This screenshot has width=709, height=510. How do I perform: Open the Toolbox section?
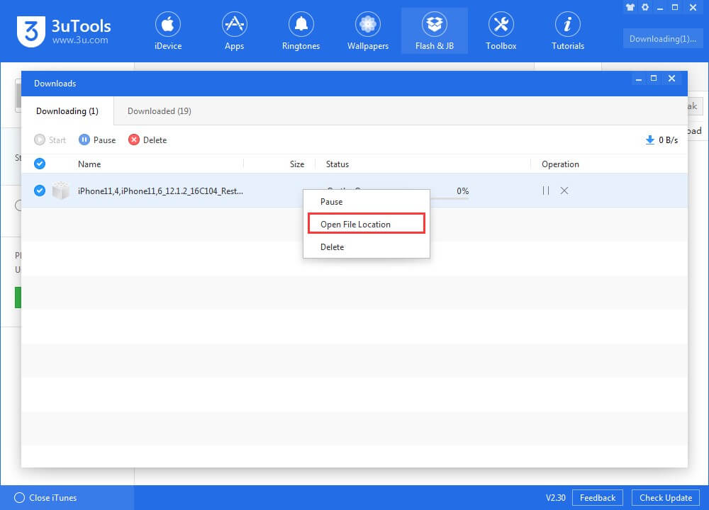click(501, 31)
